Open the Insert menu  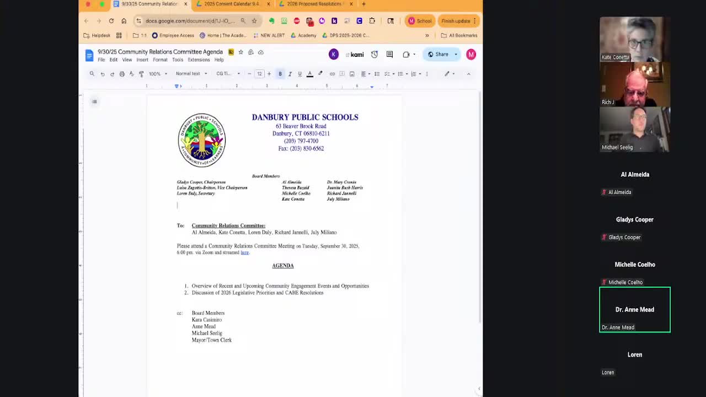[x=142, y=60]
